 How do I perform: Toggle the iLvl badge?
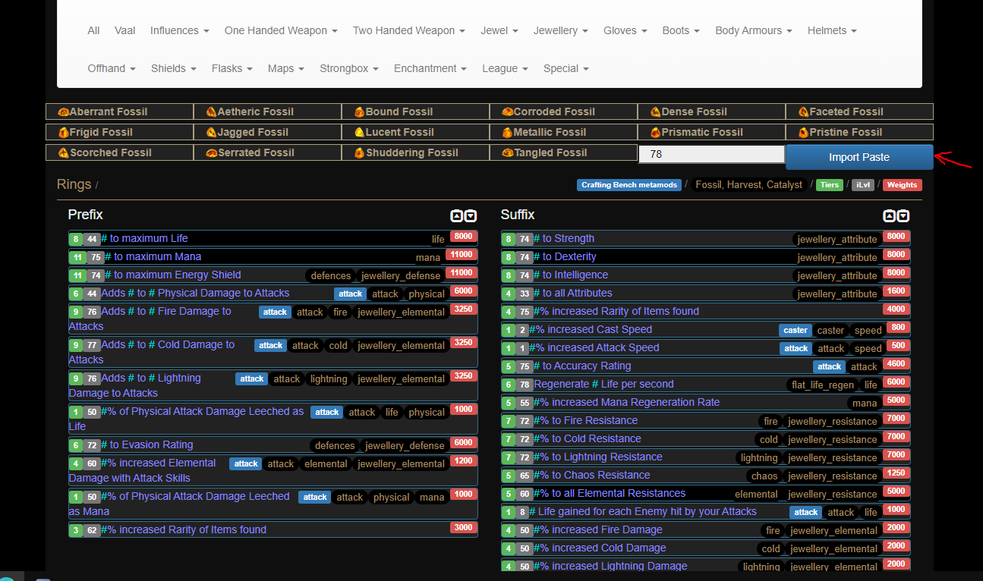coord(863,185)
